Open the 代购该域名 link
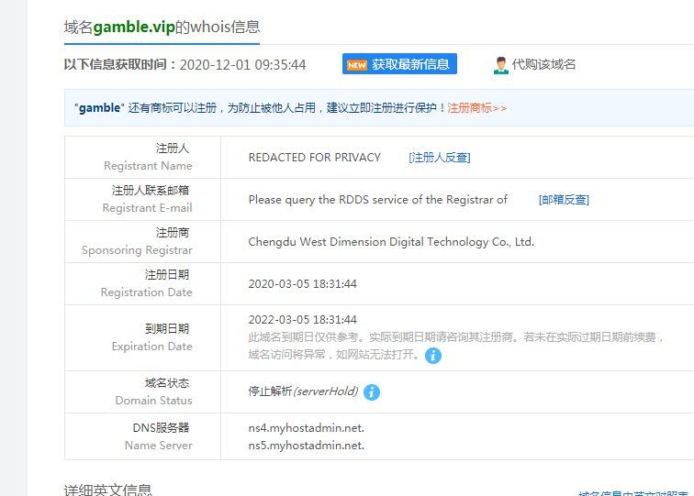The image size is (694, 496). (543, 65)
